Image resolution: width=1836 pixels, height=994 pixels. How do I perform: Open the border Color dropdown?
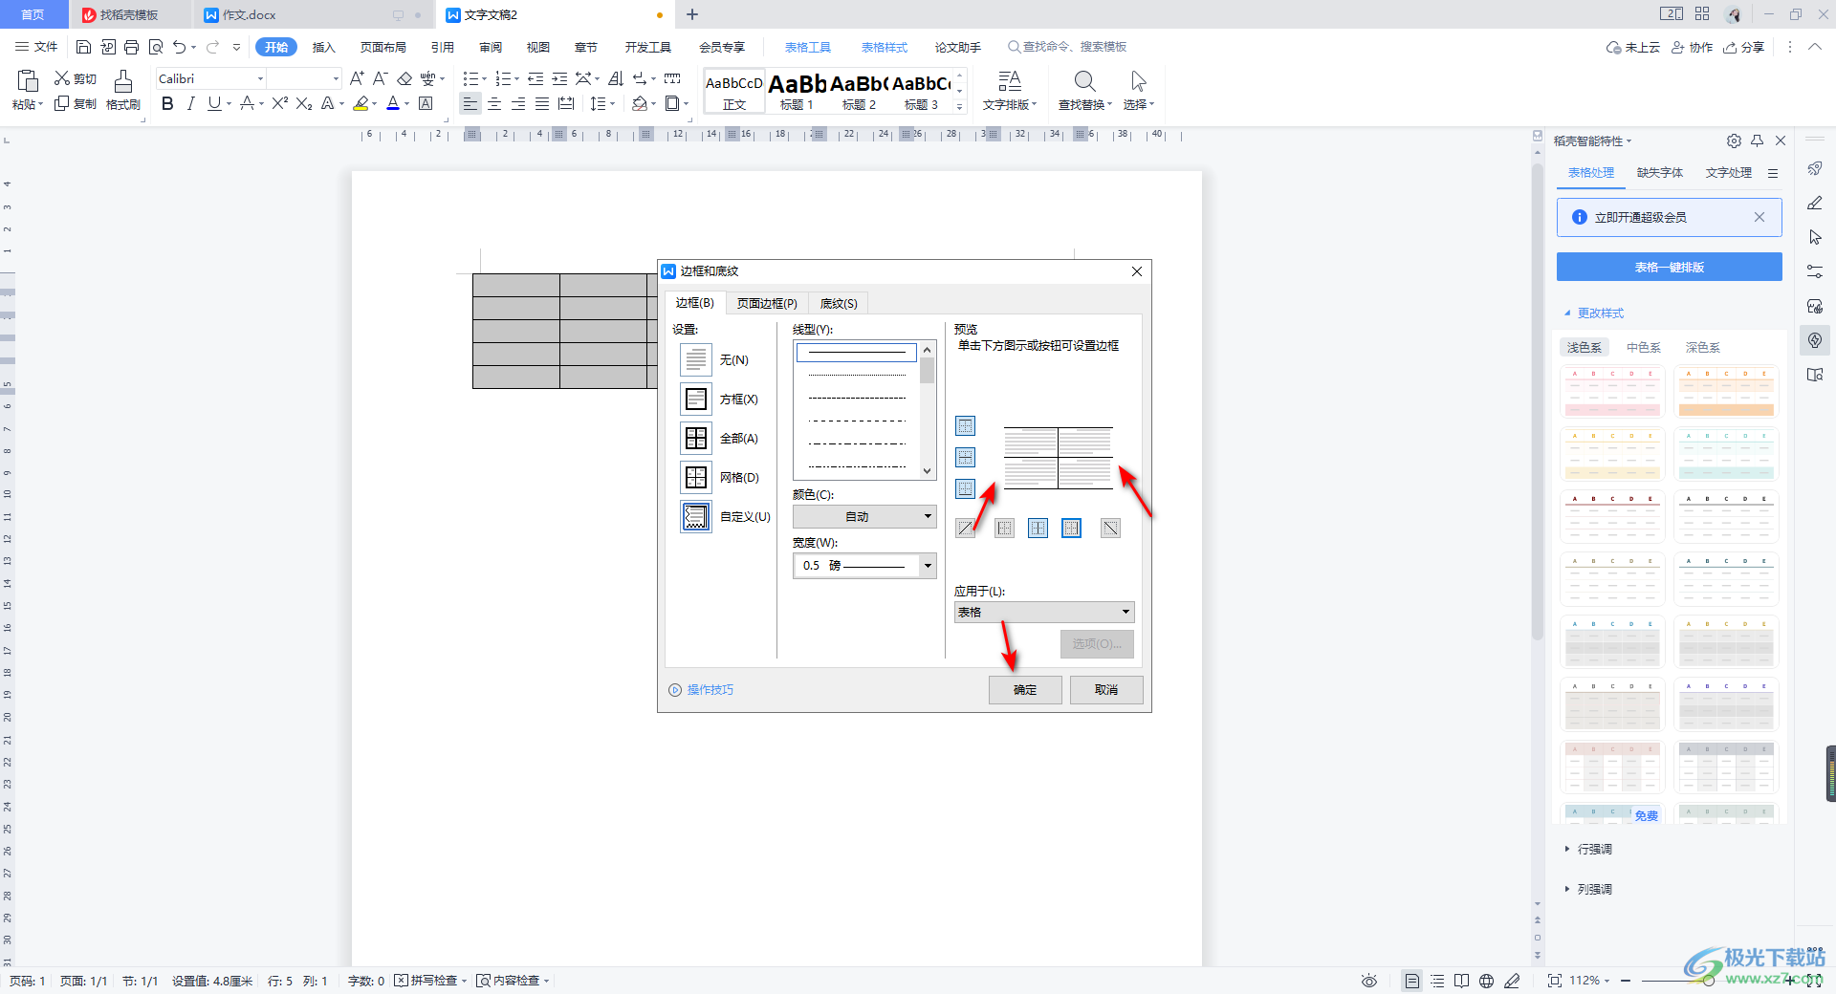pos(864,517)
